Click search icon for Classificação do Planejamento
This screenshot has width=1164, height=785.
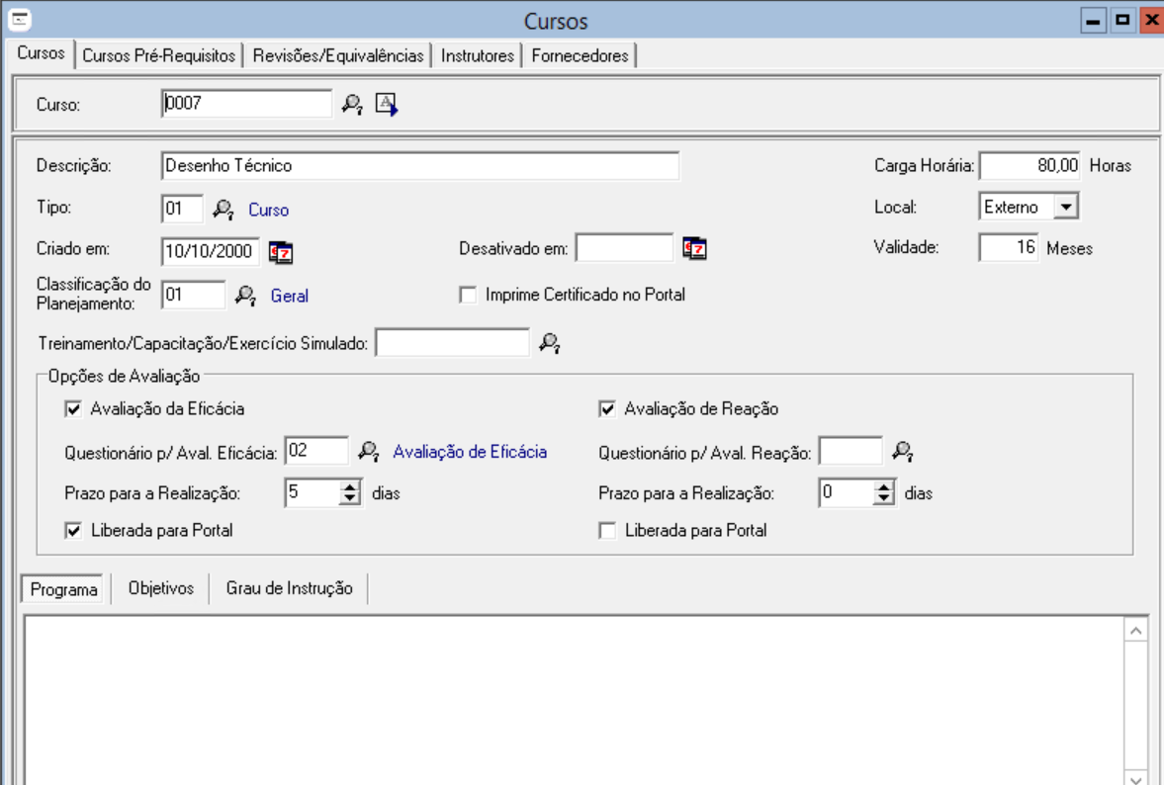245,295
